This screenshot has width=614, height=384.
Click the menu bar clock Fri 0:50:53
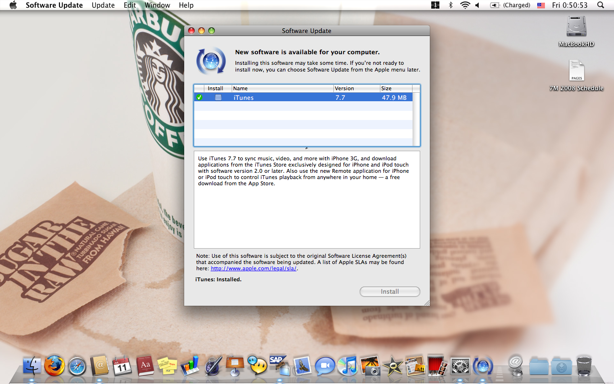coord(569,5)
